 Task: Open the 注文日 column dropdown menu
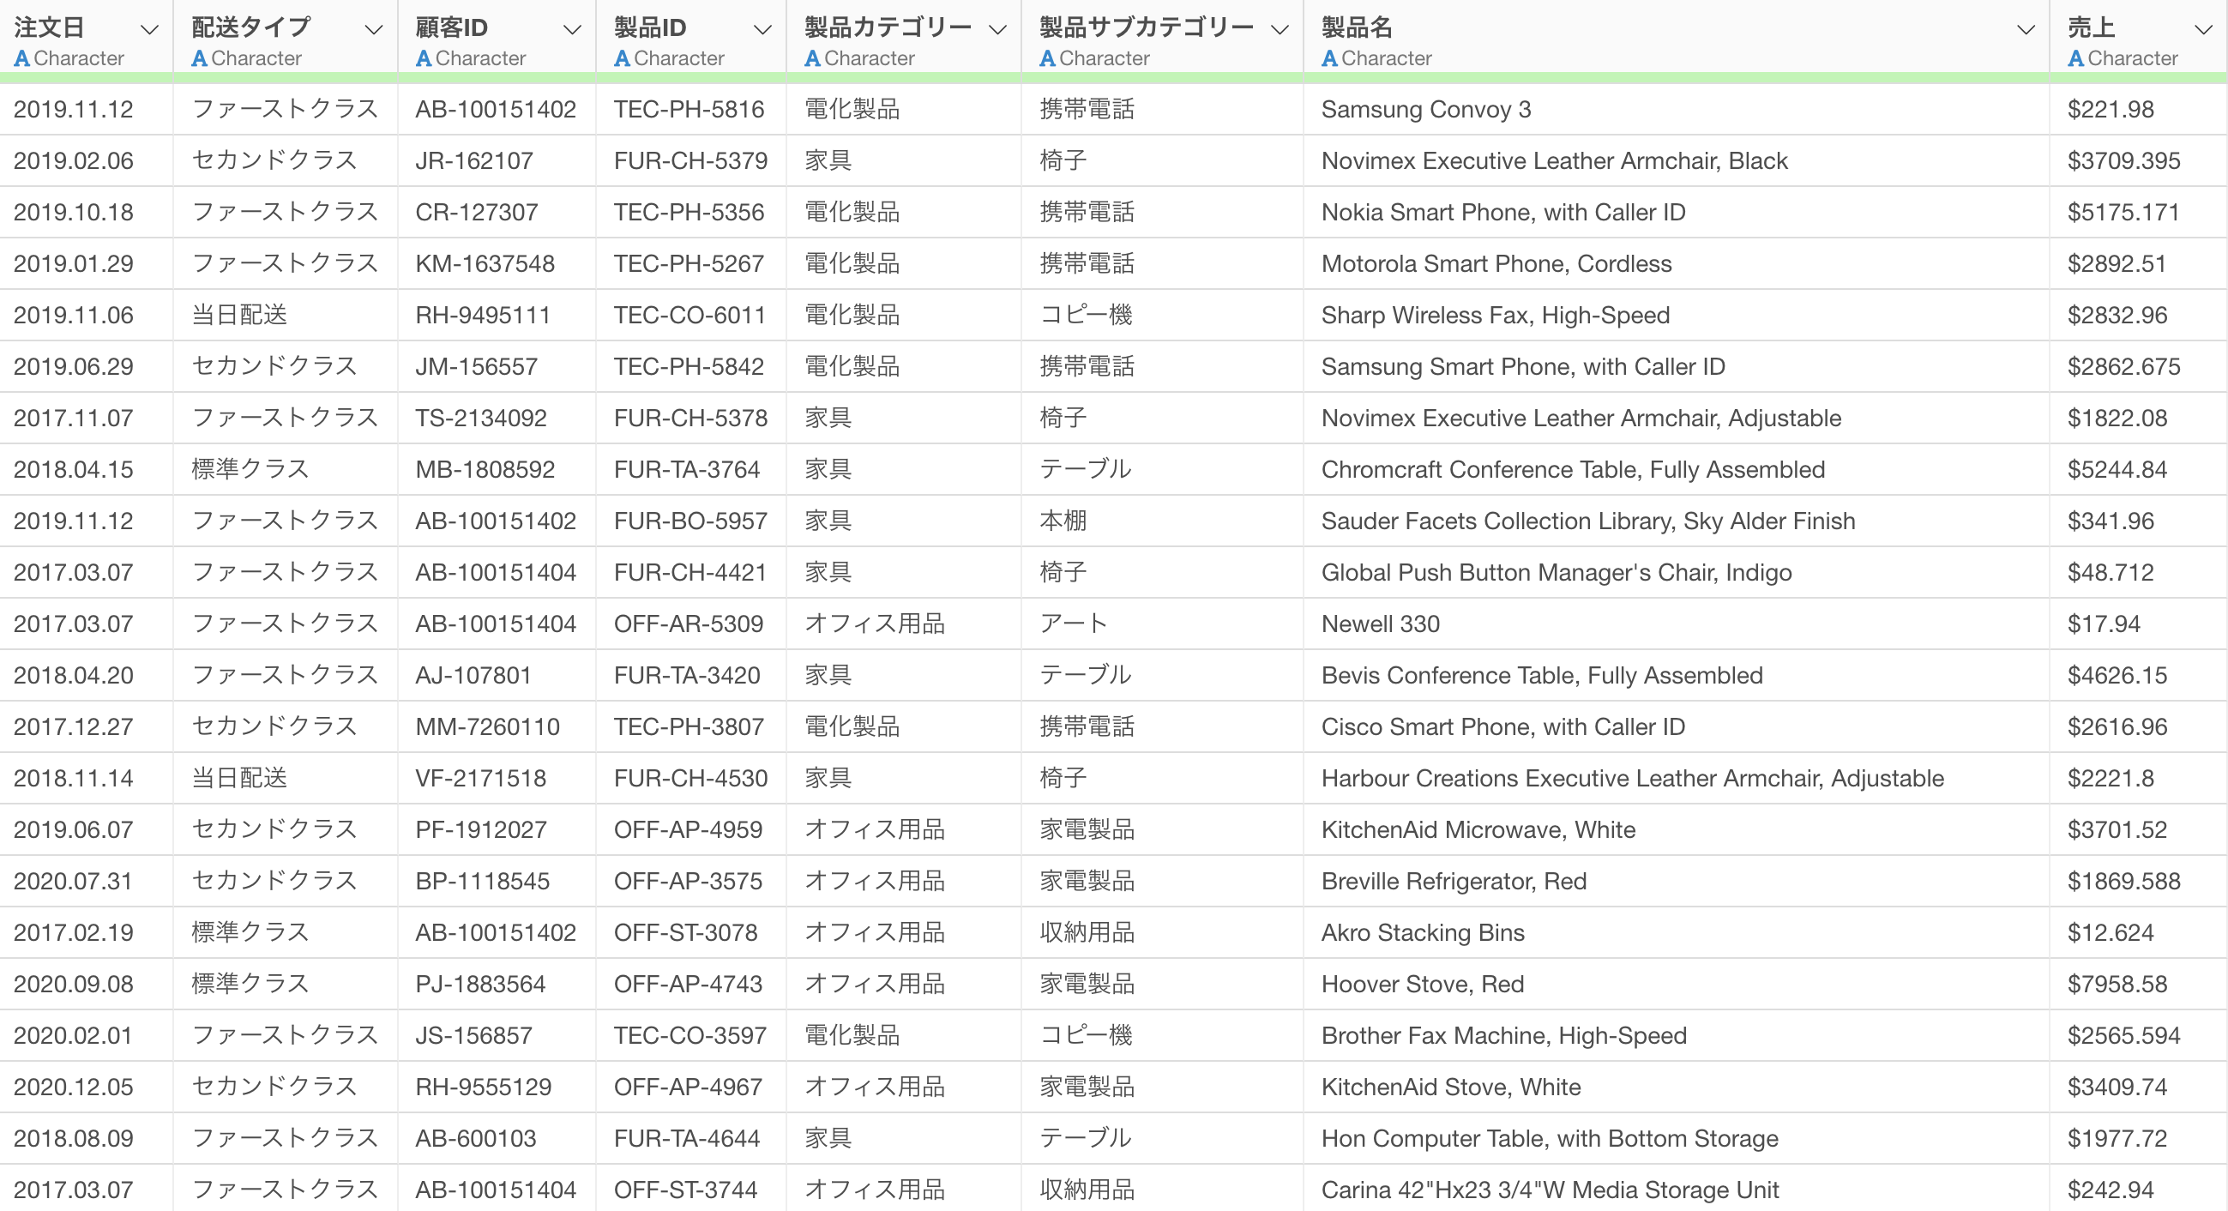click(x=149, y=30)
